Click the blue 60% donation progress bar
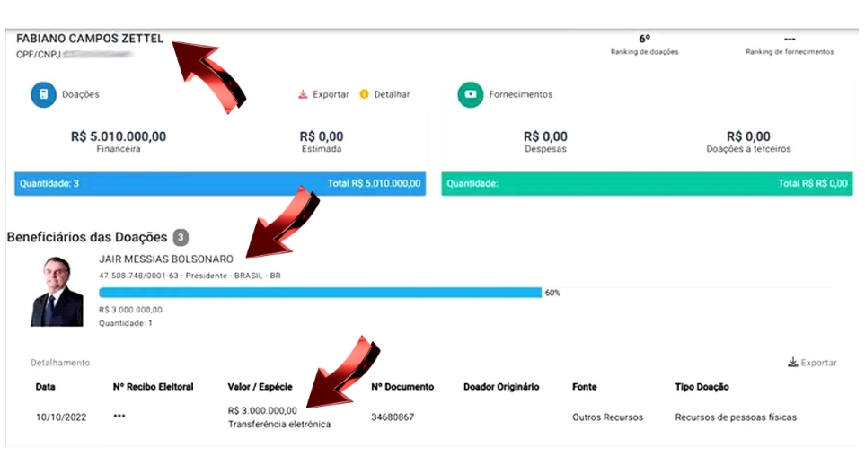865x474 pixels. pos(320,293)
